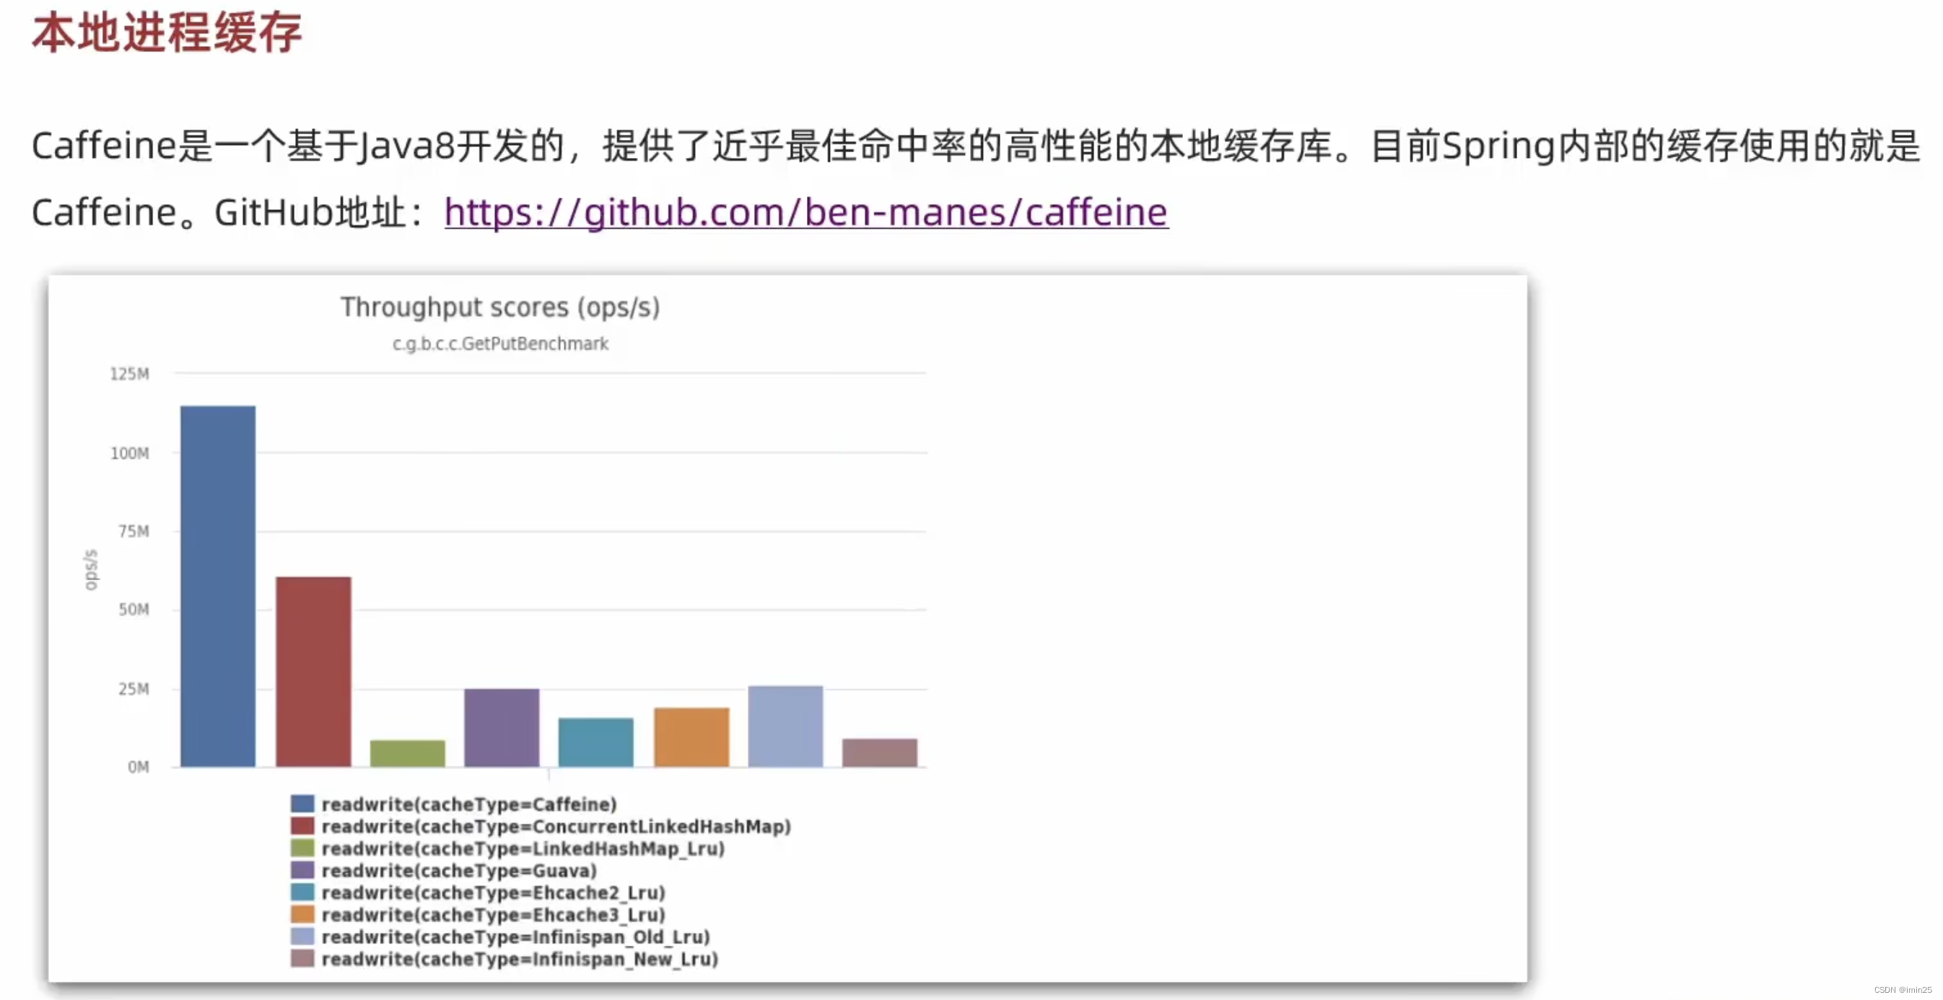The image size is (1943, 1000).
Task: Click the CSDN @imin25 credit text
Action: 1903,989
